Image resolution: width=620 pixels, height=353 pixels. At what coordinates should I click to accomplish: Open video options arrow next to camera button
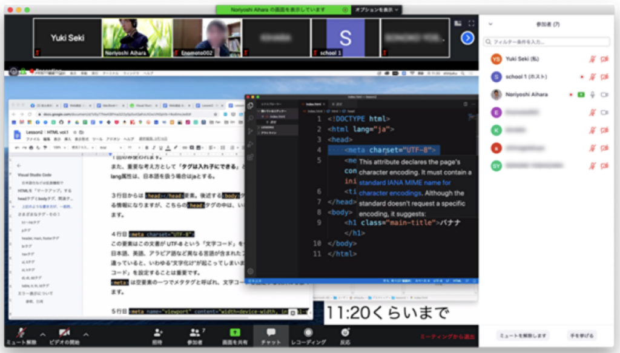click(x=86, y=334)
